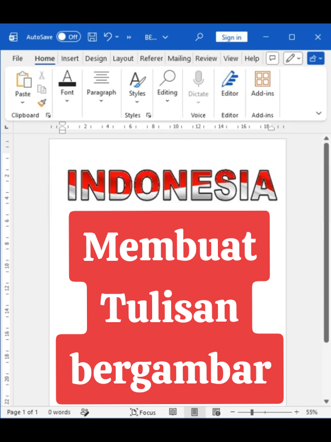Click Page 1 of 1 status indicator
The width and height of the screenshot is (331, 442).
[22, 412]
